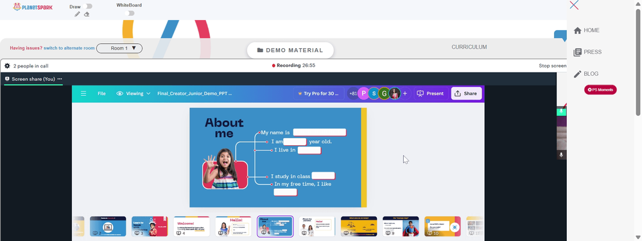Screen dimensions: 642x241
Task: Open the DEMO MATERIAL tab
Action: (x=290, y=50)
